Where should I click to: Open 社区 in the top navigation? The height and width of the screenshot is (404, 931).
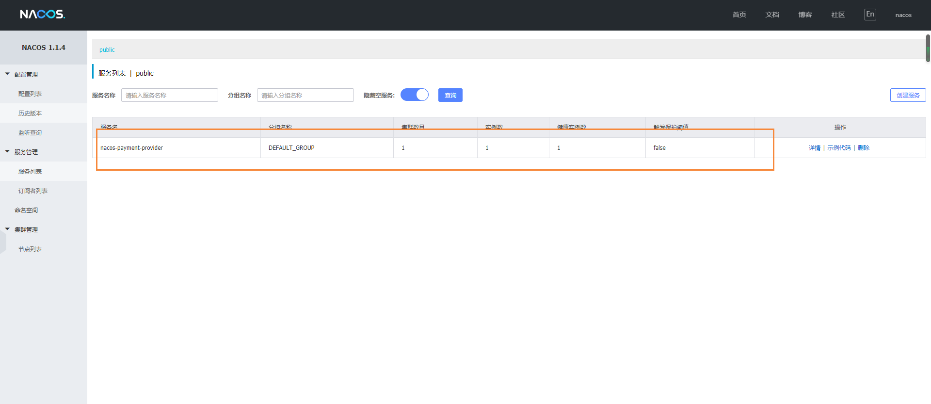pyautogui.click(x=838, y=15)
